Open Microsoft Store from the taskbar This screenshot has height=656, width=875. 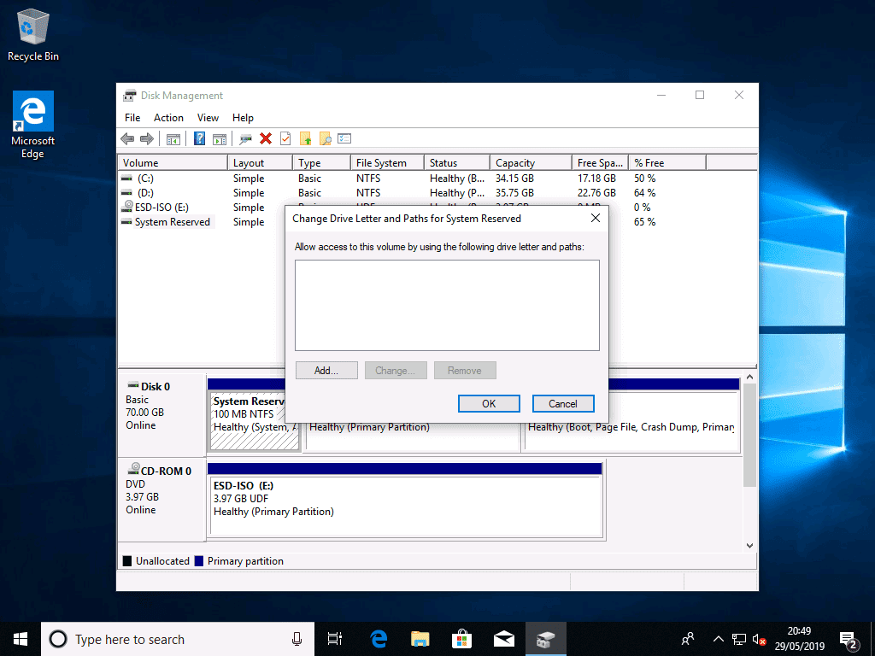click(x=462, y=639)
